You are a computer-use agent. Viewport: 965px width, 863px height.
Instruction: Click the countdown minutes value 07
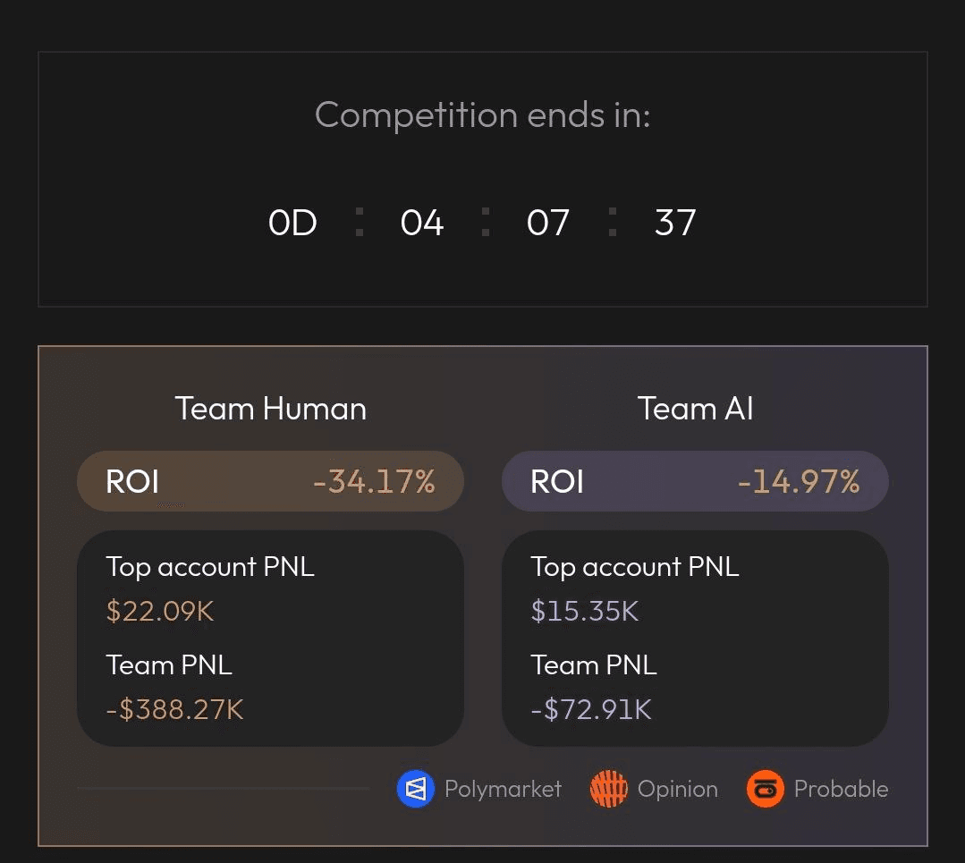click(548, 223)
